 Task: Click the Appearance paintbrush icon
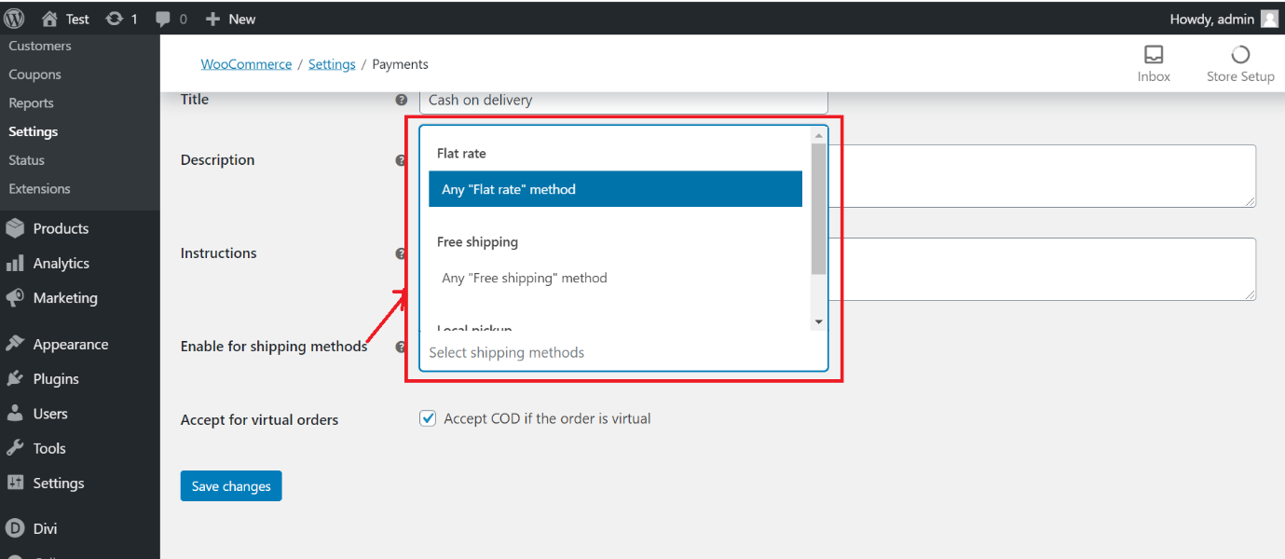15,344
